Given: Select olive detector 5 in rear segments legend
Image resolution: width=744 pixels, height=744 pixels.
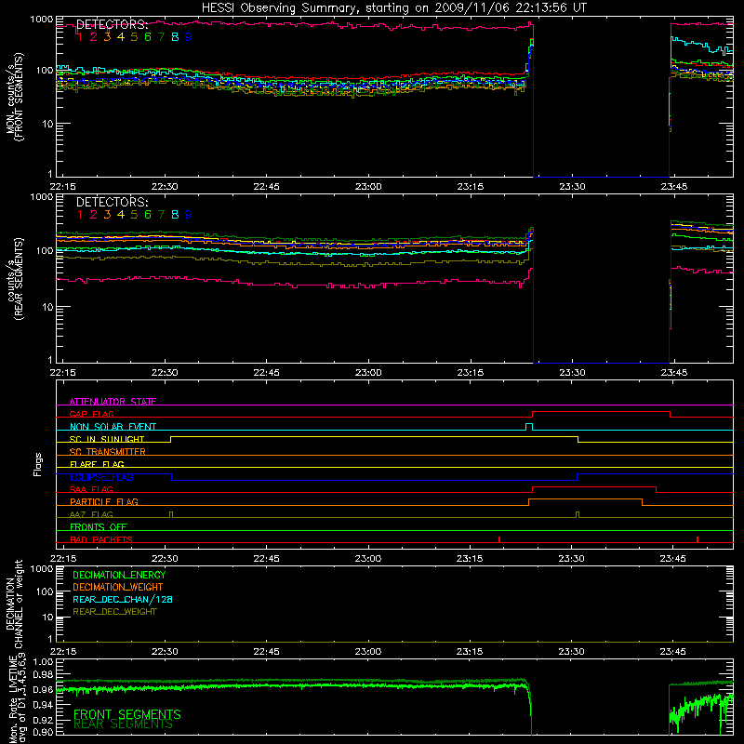Looking at the screenshot, I should click(134, 215).
